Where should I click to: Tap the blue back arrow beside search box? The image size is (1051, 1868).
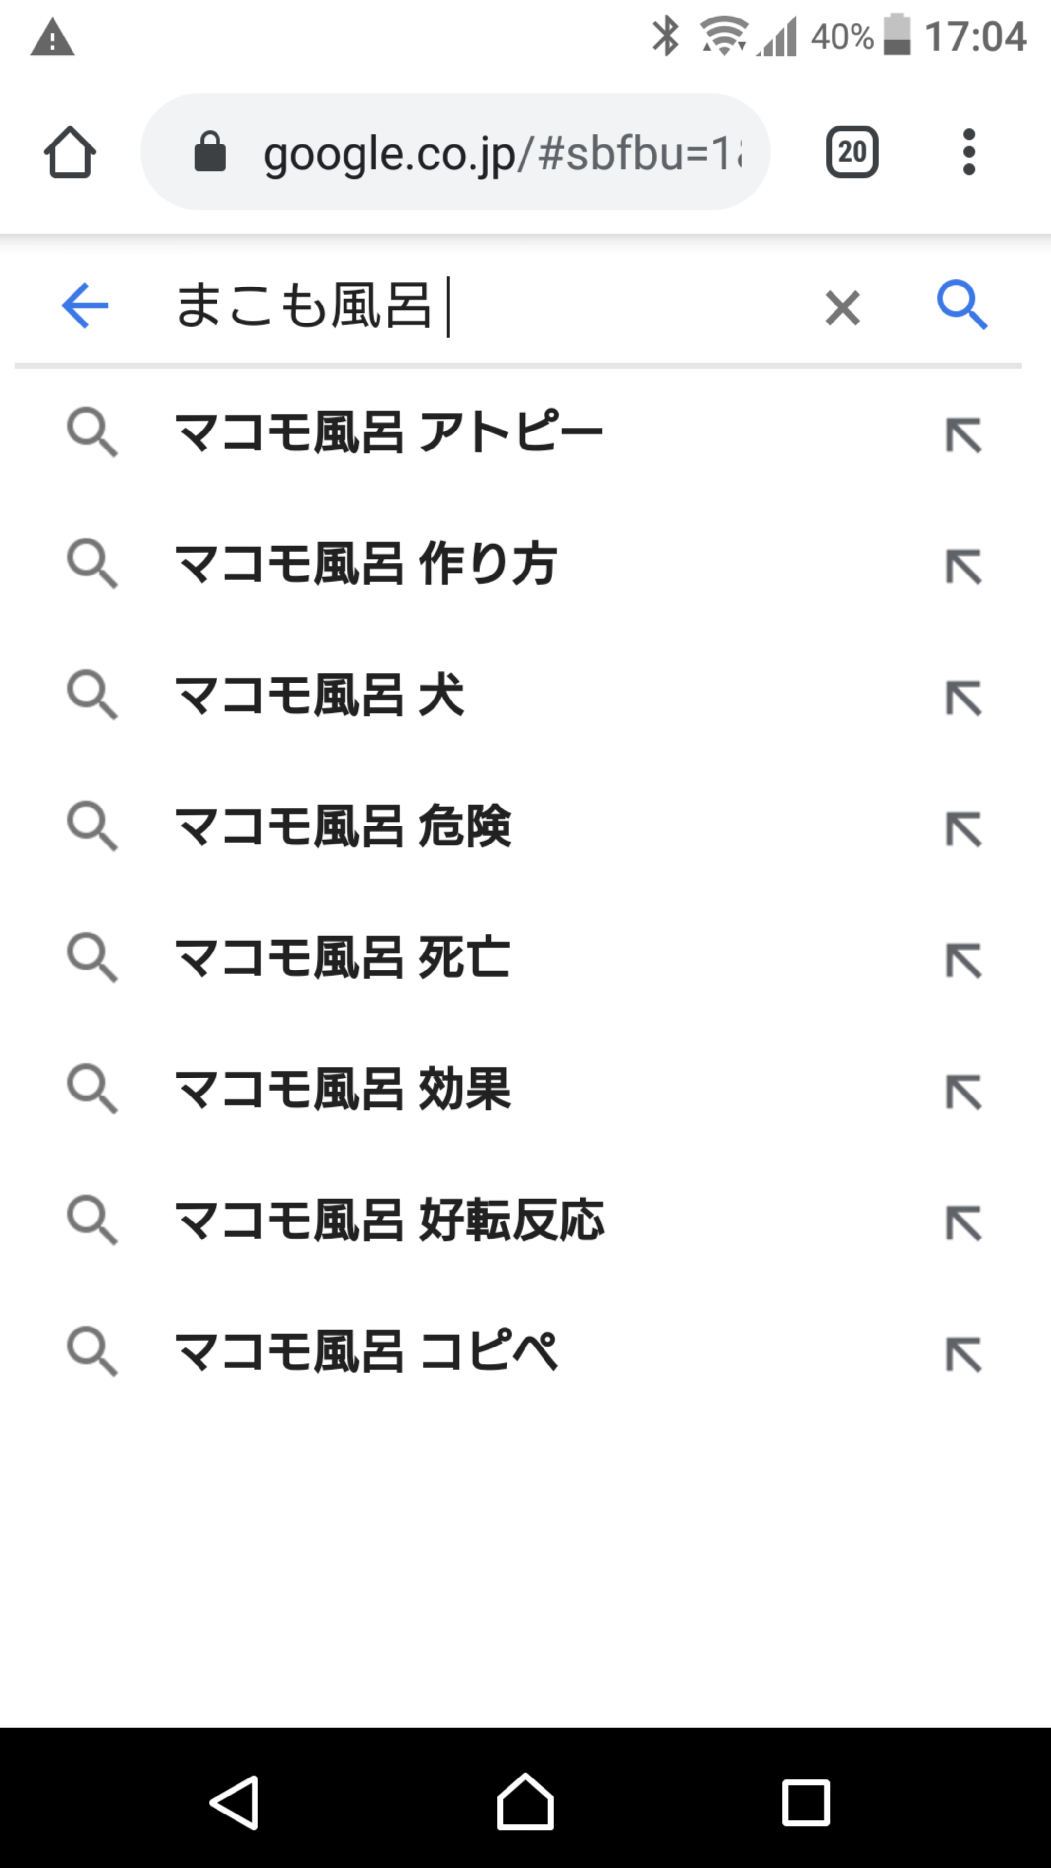pyautogui.click(x=85, y=306)
